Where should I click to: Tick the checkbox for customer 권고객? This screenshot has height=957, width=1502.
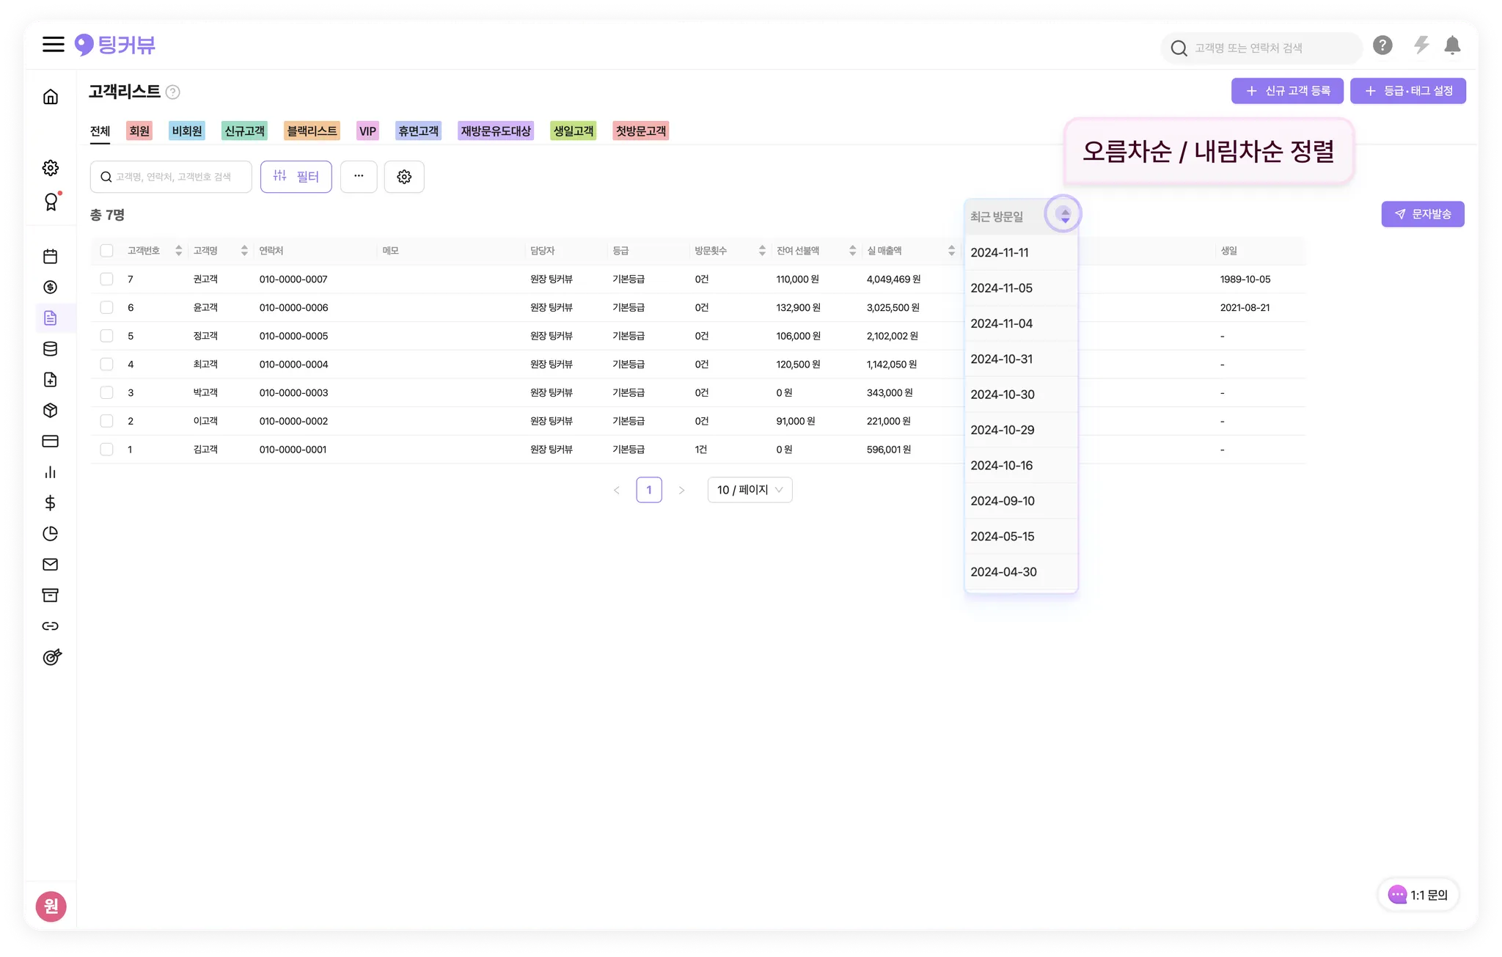(x=107, y=279)
